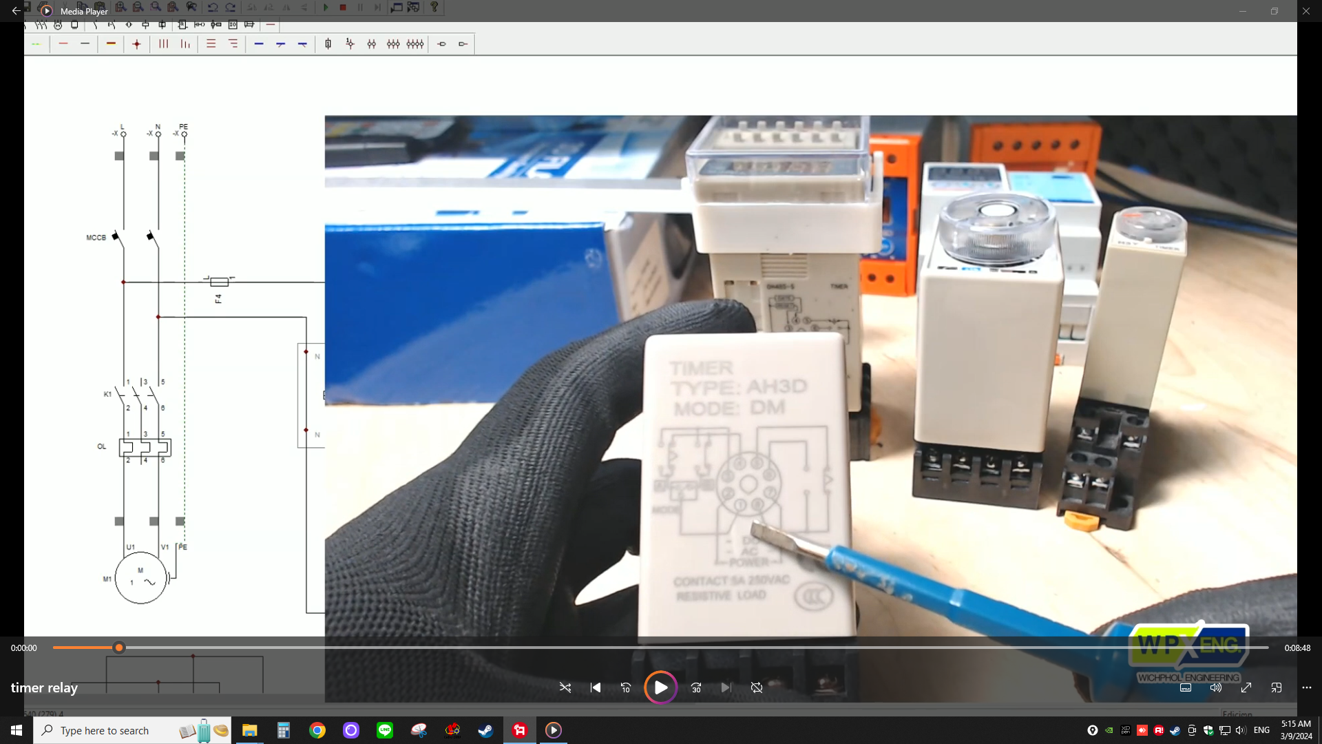
Task: Open the clock showing 5:15 AM
Action: coord(1296,730)
